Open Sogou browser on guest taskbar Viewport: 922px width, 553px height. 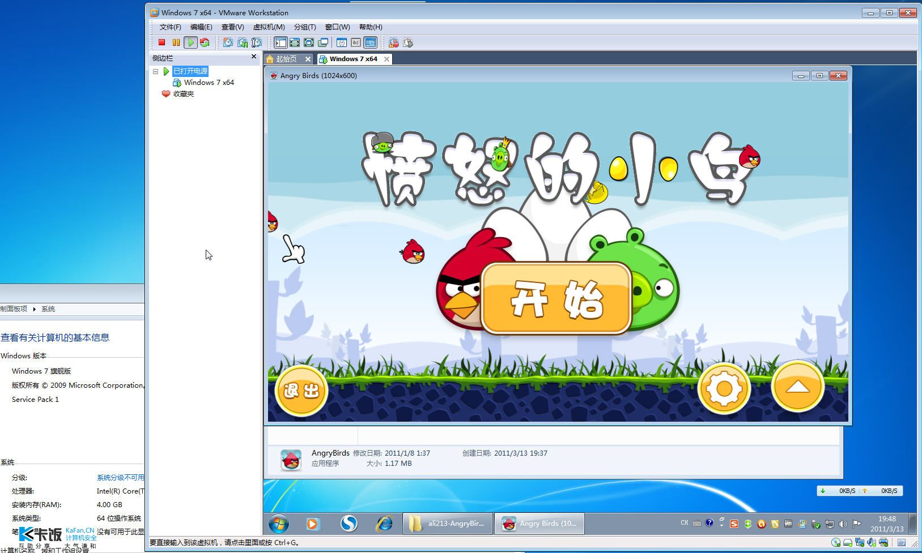coord(349,524)
